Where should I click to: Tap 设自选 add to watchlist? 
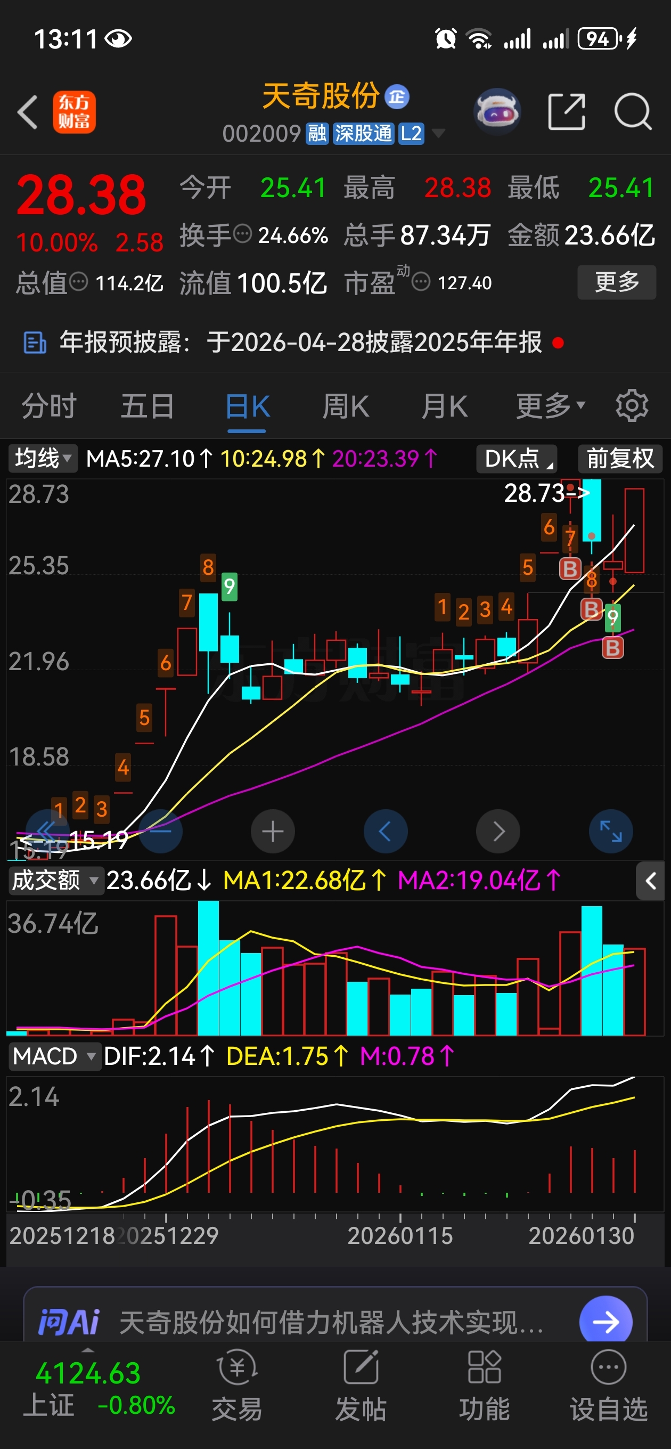pyautogui.click(x=609, y=1387)
